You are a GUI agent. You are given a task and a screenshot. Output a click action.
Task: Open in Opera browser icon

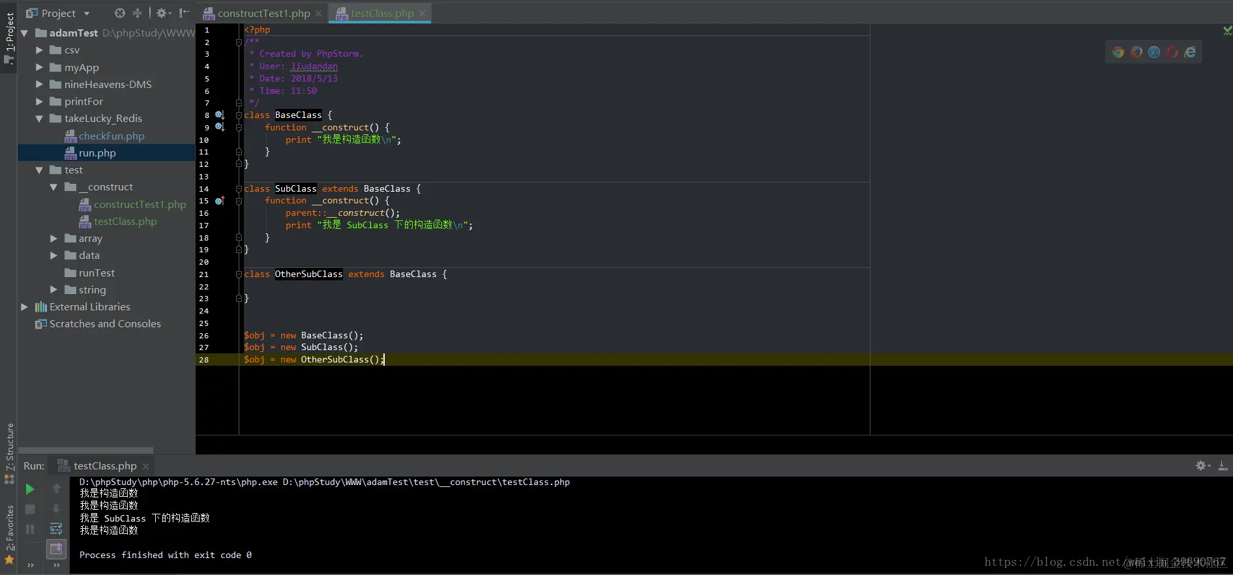click(1172, 52)
